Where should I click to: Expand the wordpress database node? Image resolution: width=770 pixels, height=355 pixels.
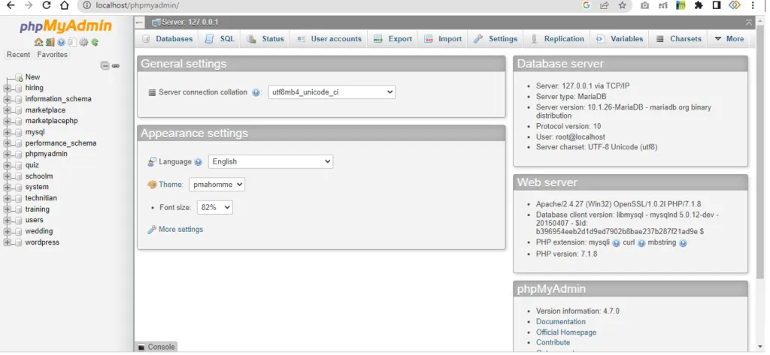click(7, 242)
